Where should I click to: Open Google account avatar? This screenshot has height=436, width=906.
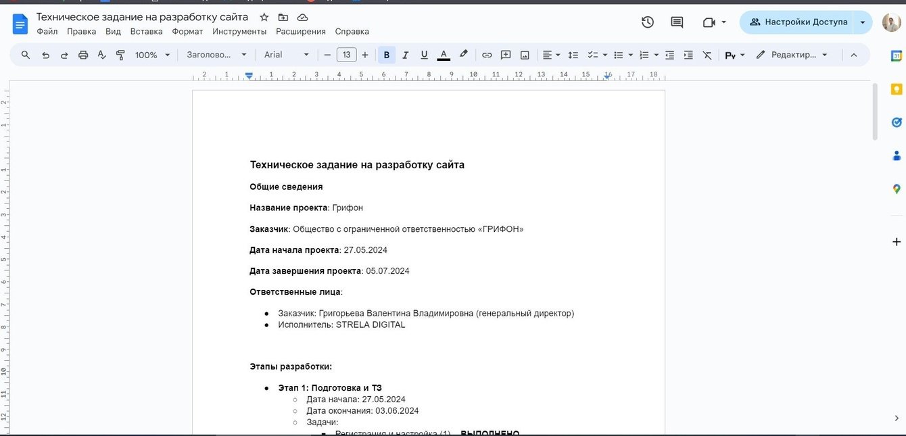pos(891,22)
